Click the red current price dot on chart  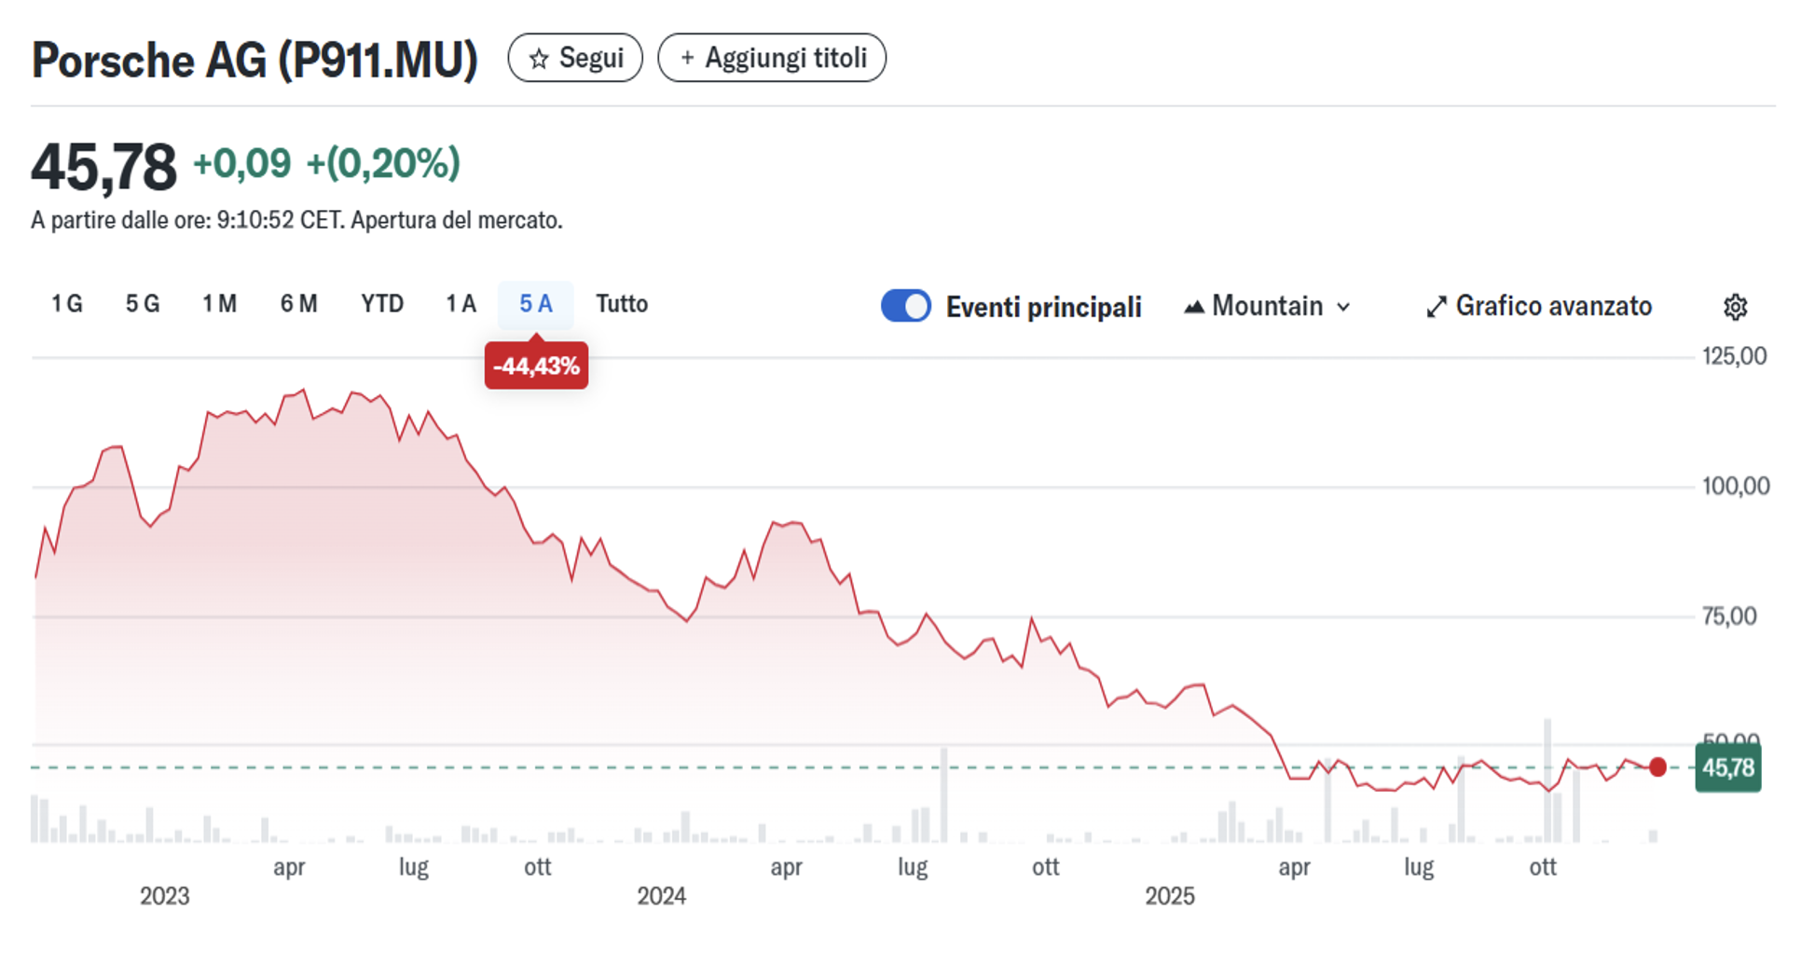[1657, 767]
